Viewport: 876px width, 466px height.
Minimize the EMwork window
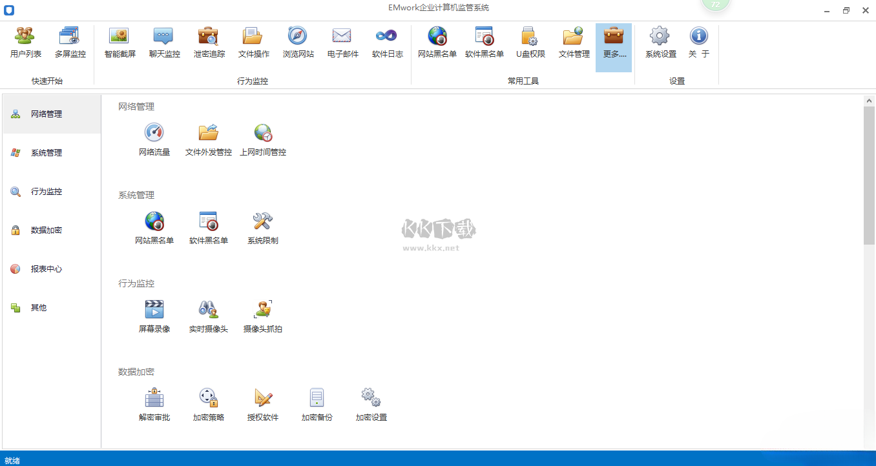click(x=828, y=10)
